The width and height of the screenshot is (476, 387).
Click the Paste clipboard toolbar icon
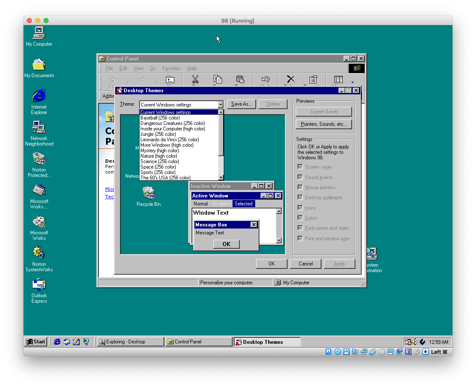pyautogui.click(x=240, y=80)
